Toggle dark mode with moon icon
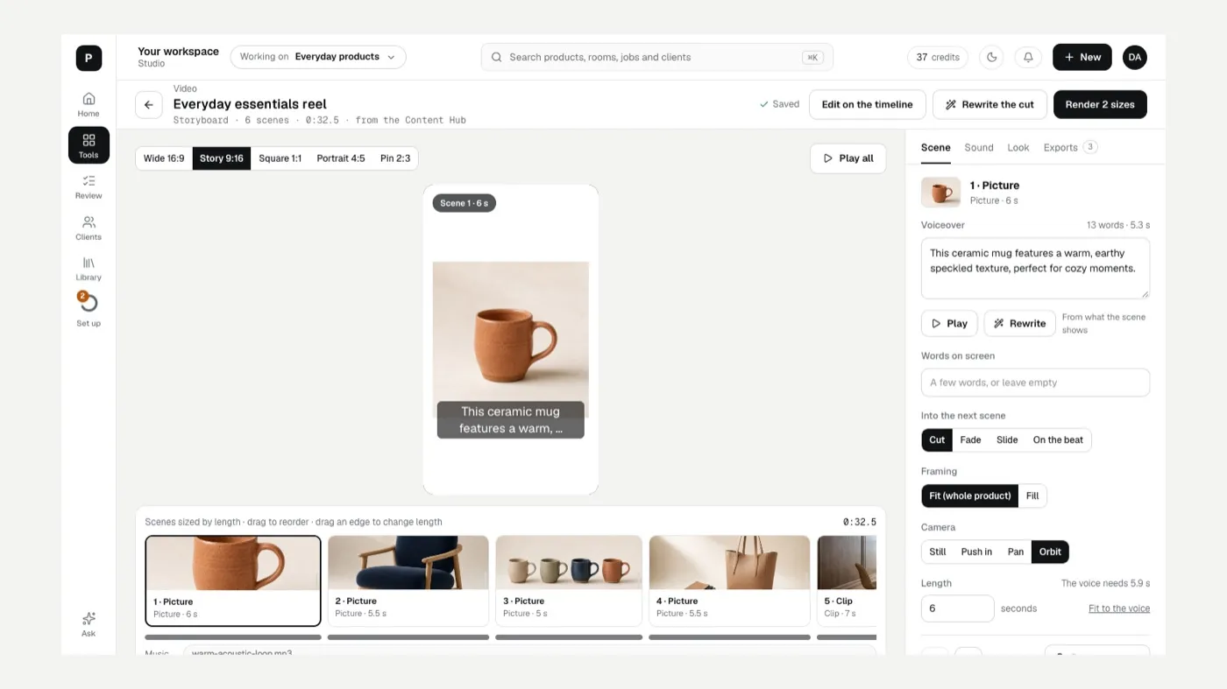The height and width of the screenshot is (689, 1227). click(992, 57)
